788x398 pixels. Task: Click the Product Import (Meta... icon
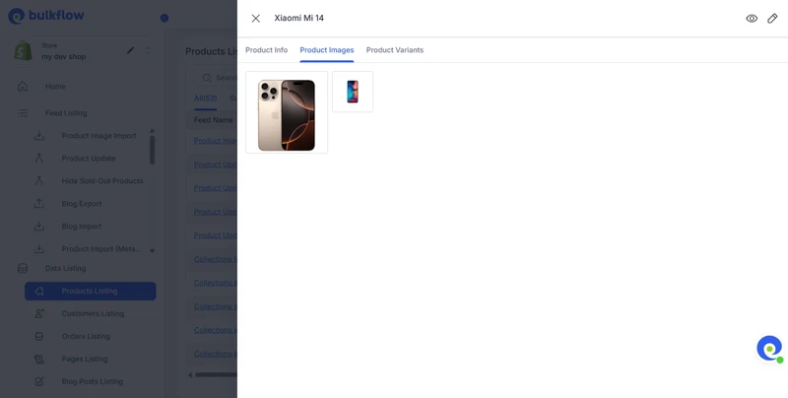pyautogui.click(x=39, y=248)
